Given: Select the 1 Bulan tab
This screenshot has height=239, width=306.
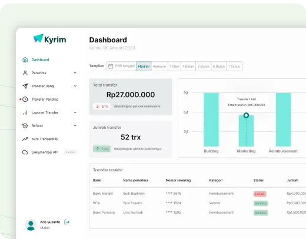Looking at the screenshot, I should click(188, 67).
